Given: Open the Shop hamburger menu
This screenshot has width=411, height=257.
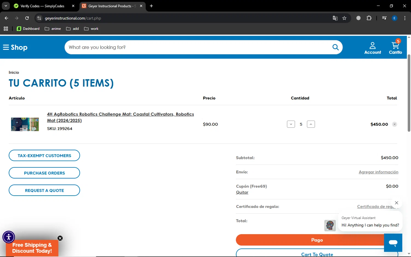Looking at the screenshot, I should click(15, 47).
